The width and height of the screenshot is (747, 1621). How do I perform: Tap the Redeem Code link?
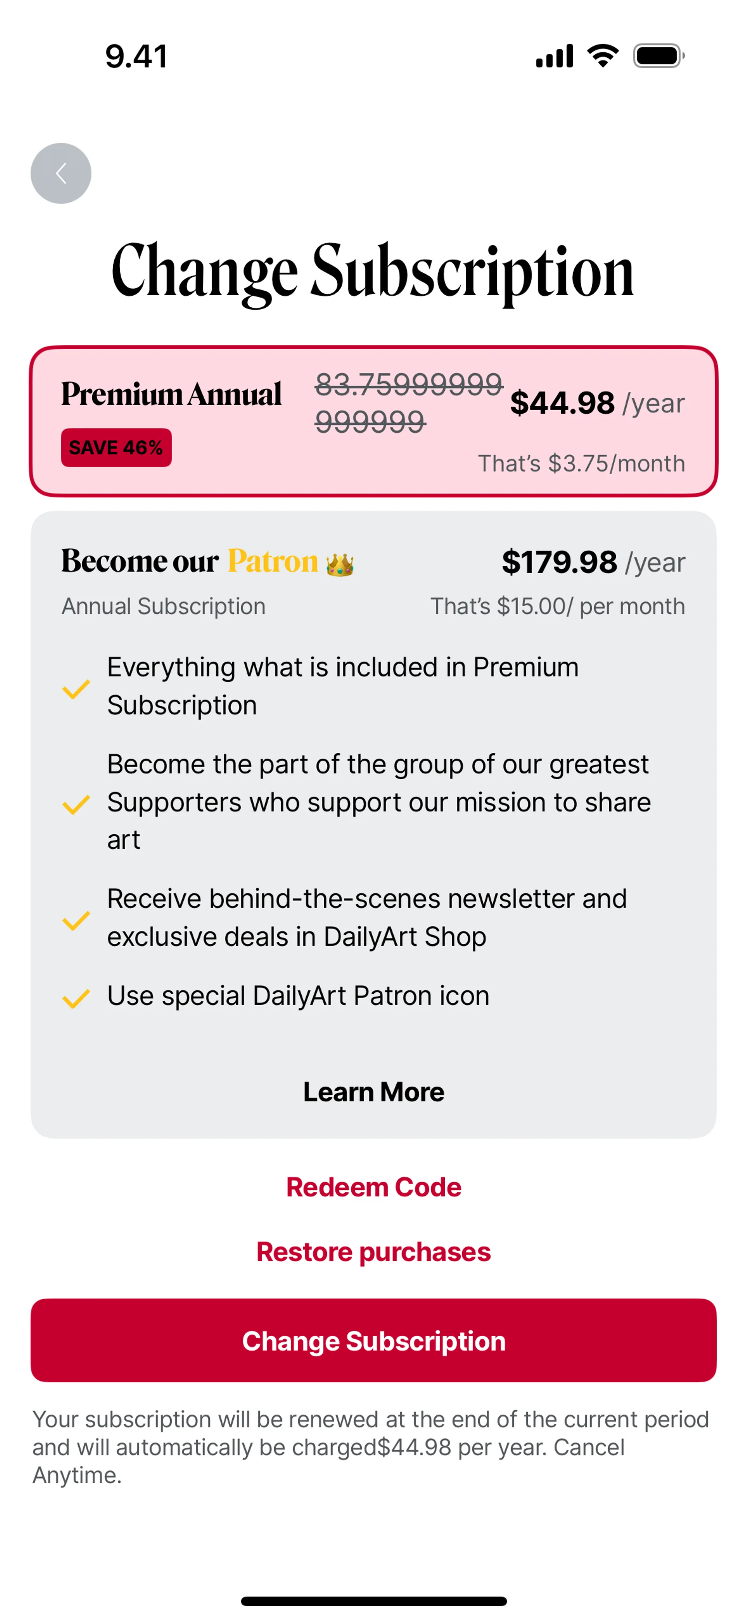pos(373,1188)
